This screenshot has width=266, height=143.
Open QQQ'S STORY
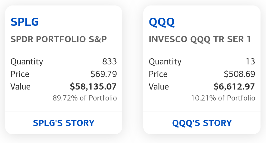click(202, 123)
